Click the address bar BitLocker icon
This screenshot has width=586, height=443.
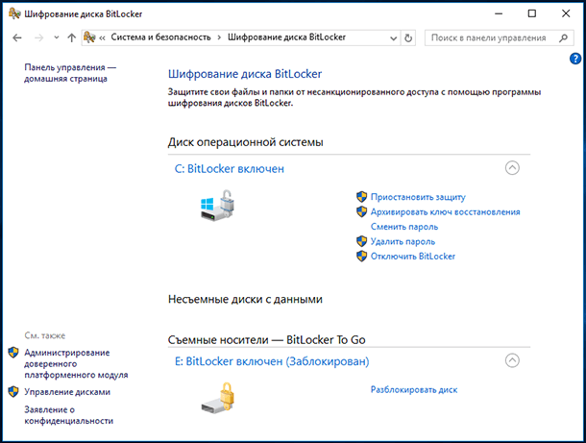click(89, 37)
